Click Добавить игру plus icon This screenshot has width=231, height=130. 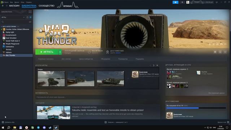pos(3,122)
